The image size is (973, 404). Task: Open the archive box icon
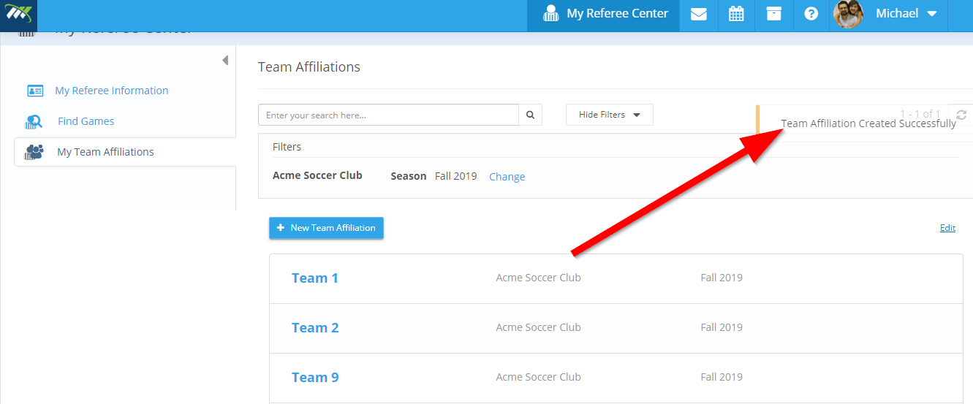point(774,14)
